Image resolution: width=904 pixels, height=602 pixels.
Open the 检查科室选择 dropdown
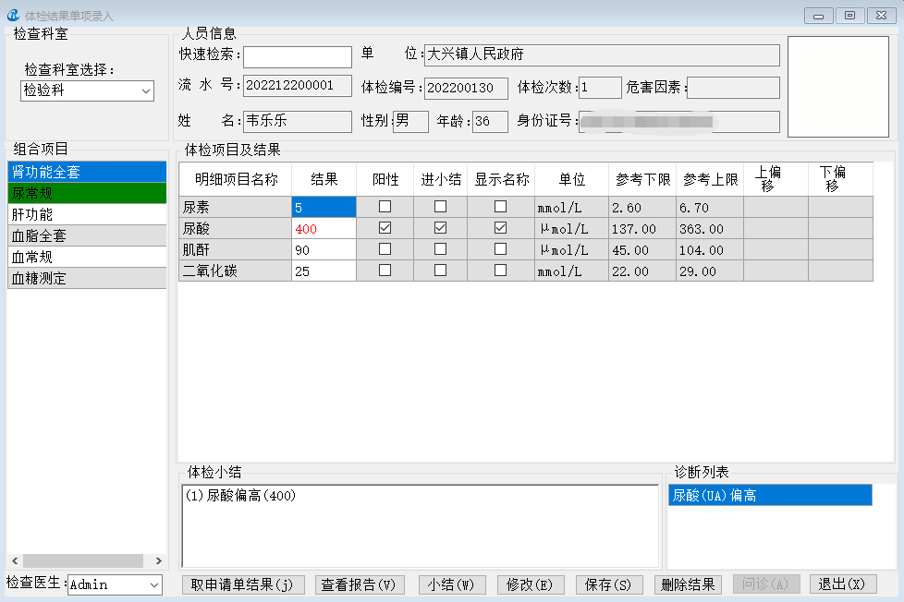(146, 90)
